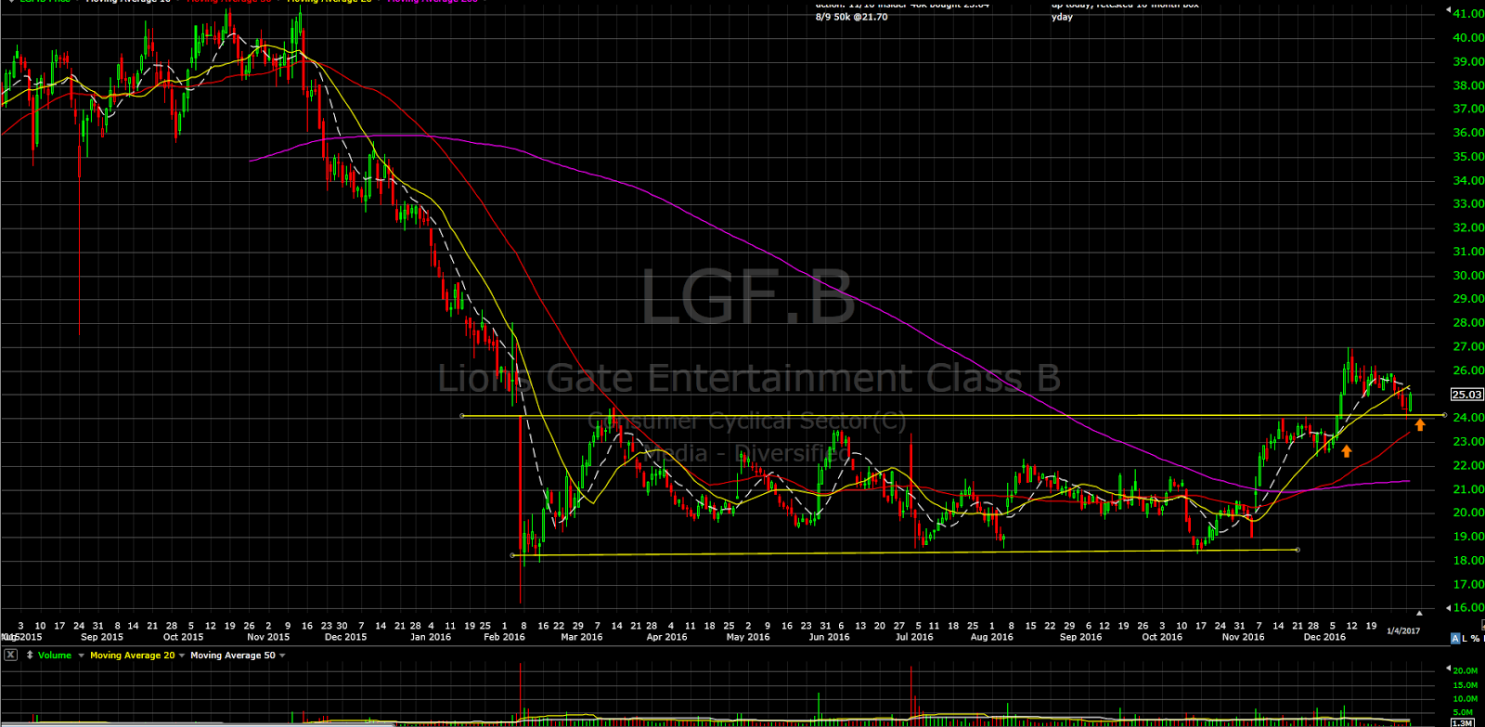Image resolution: width=1485 pixels, height=727 pixels.
Task: Open the Moving Average 20 dropdown arrow
Action: 182,656
